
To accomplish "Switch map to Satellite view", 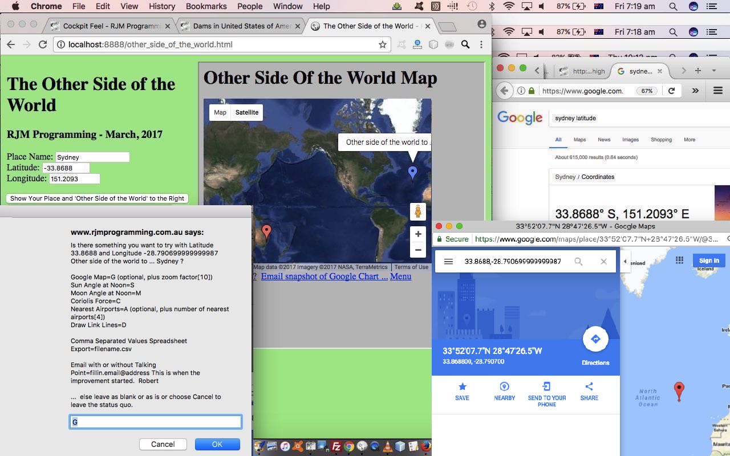I will [247, 112].
